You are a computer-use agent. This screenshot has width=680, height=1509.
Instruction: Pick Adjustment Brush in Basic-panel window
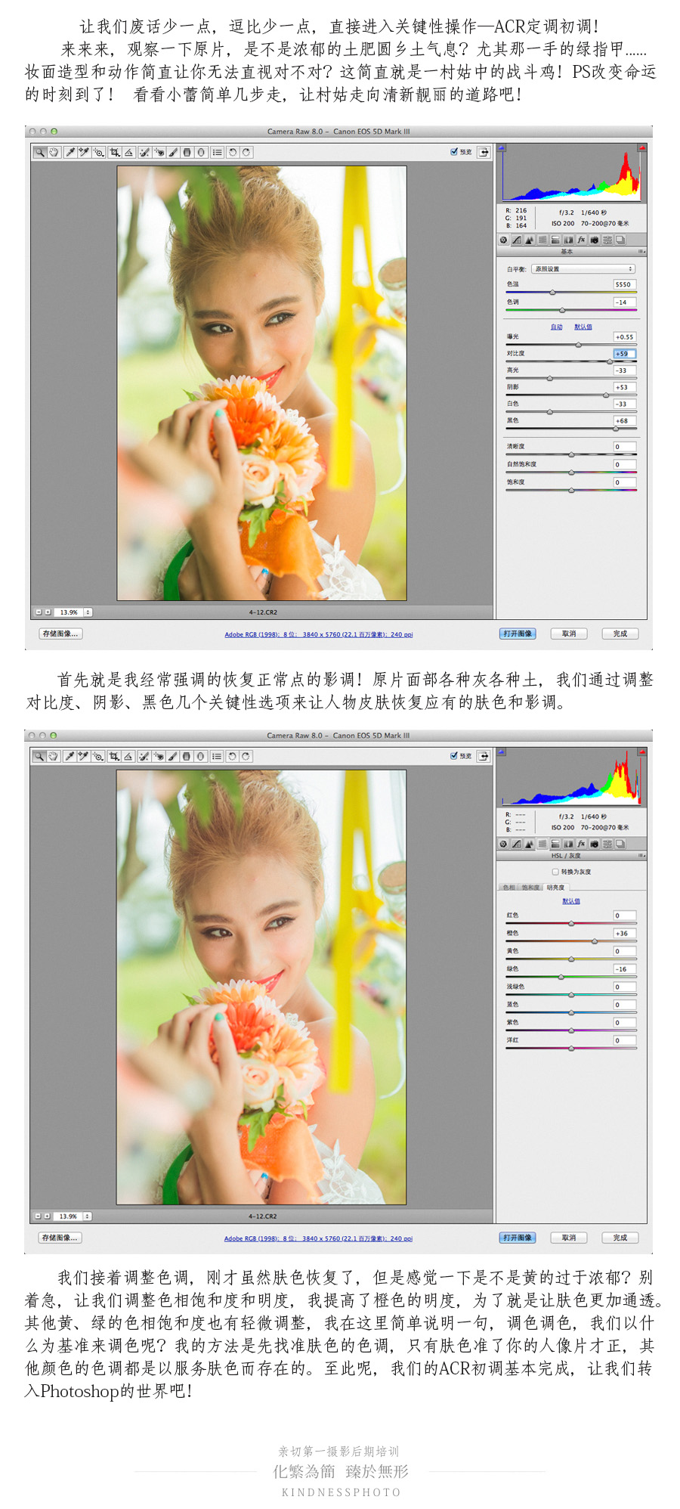pos(173,152)
